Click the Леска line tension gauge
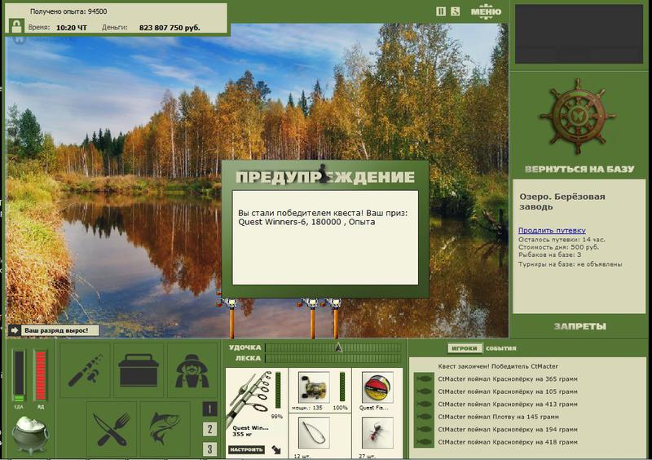 click(333, 358)
